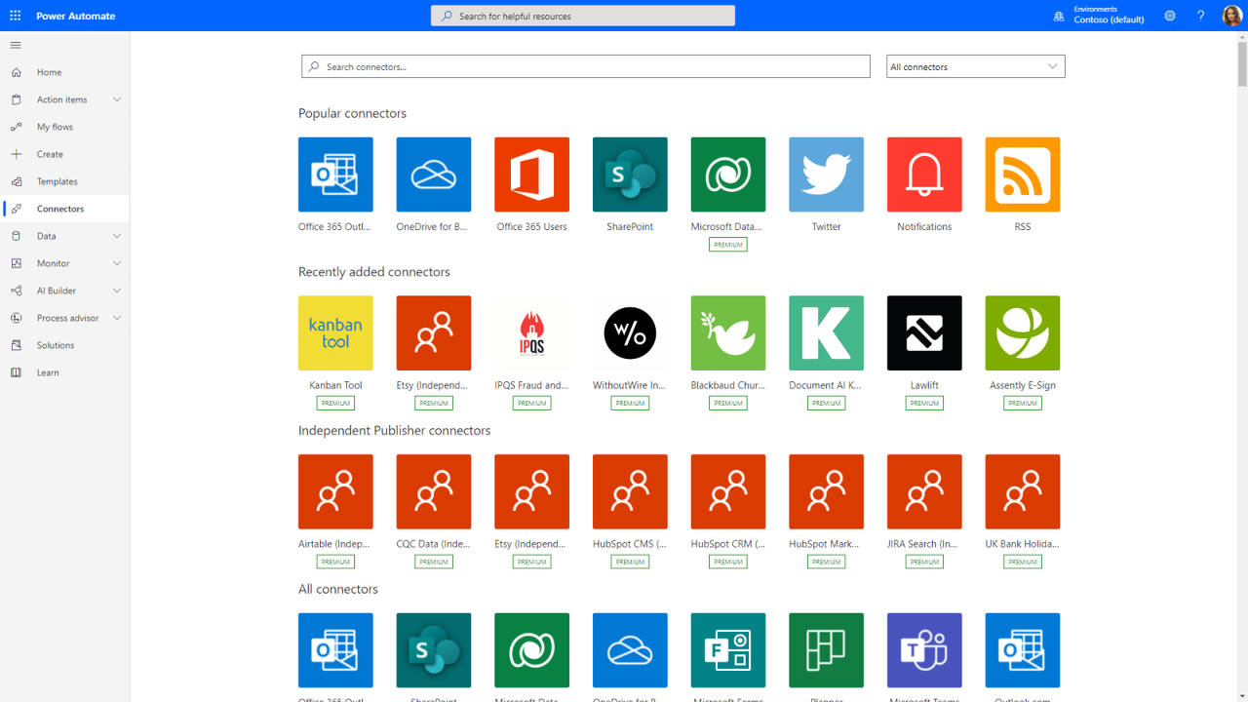Click the Power Automate title link
1248x702 pixels.
click(x=76, y=16)
